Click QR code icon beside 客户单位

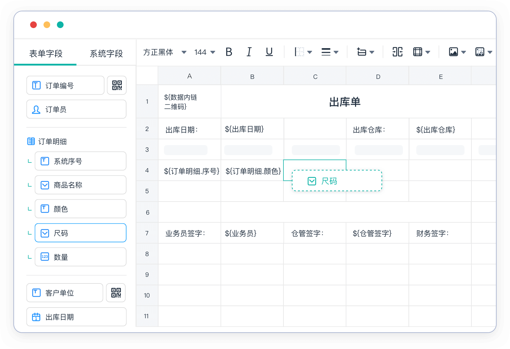point(116,293)
